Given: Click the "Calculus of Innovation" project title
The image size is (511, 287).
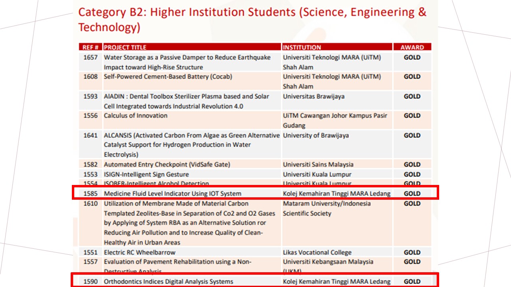Looking at the screenshot, I should [136, 116].
